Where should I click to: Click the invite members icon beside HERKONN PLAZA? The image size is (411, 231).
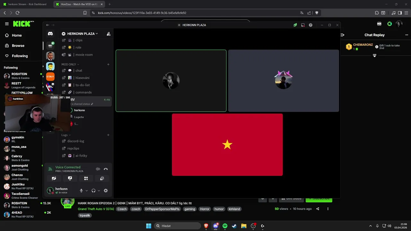pyautogui.click(x=109, y=34)
